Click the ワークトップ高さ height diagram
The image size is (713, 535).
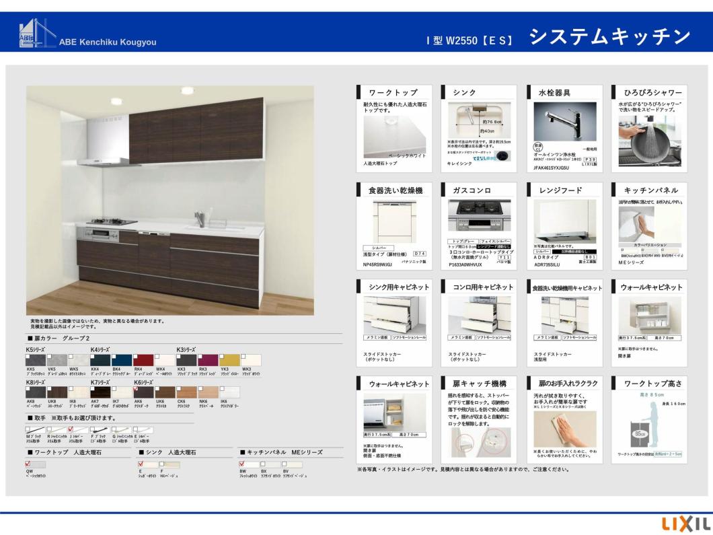click(x=650, y=423)
